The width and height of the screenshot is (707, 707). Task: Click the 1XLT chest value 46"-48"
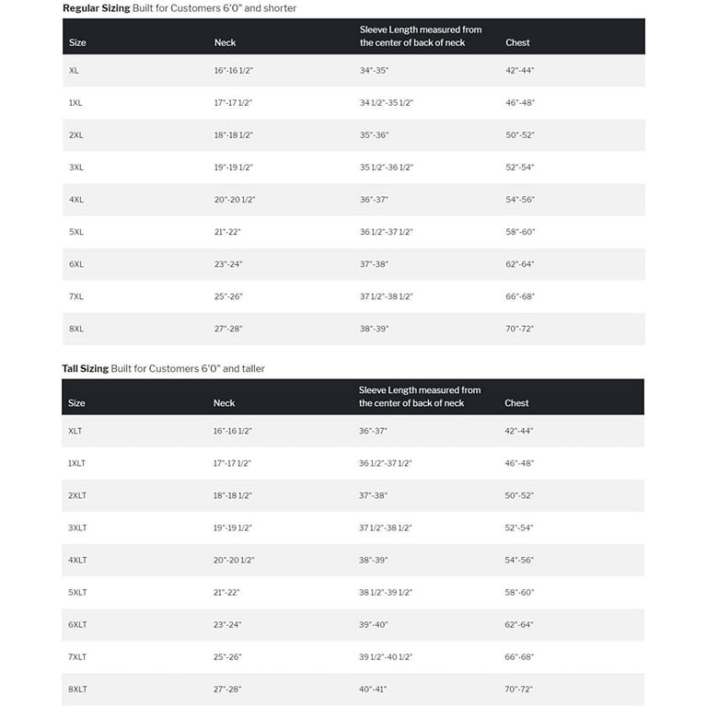(519, 463)
